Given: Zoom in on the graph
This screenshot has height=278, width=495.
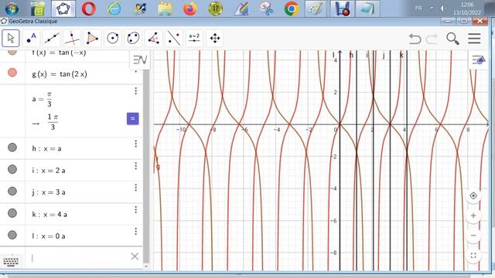Looking at the screenshot, I should (473, 215).
